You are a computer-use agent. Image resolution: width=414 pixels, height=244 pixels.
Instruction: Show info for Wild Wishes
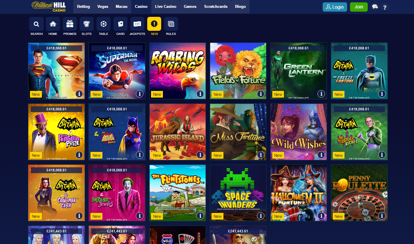point(321,155)
